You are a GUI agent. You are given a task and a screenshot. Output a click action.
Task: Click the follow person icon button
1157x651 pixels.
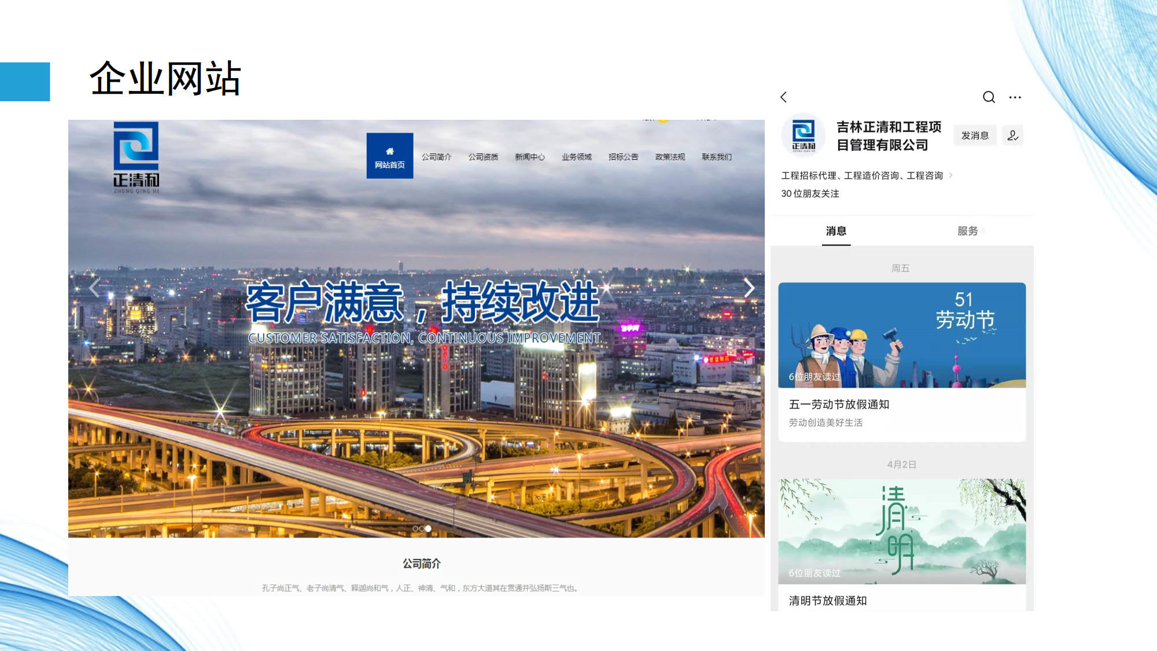[x=1012, y=135]
